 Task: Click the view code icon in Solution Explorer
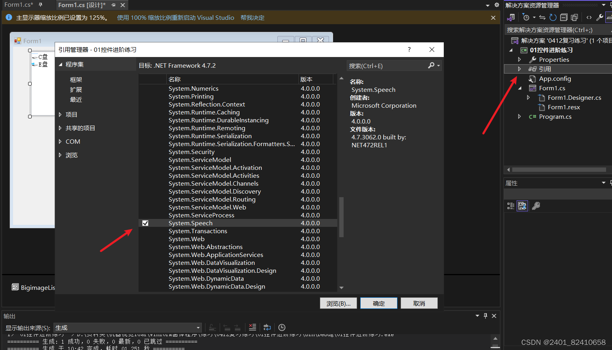[x=589, y=17]
